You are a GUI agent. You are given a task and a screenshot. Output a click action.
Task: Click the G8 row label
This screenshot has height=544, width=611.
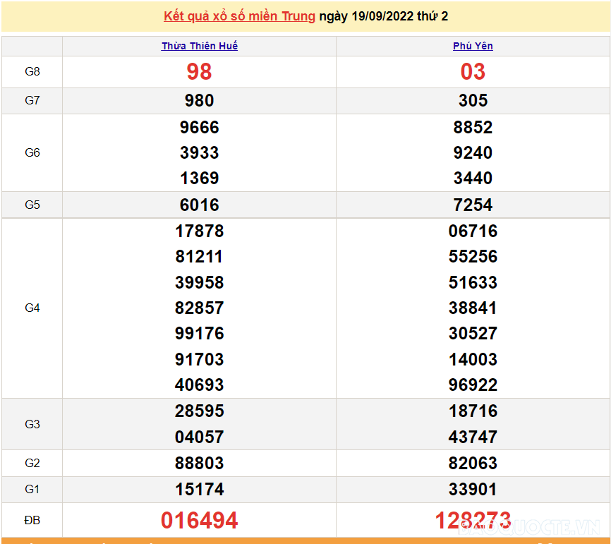tap(32, 71)
